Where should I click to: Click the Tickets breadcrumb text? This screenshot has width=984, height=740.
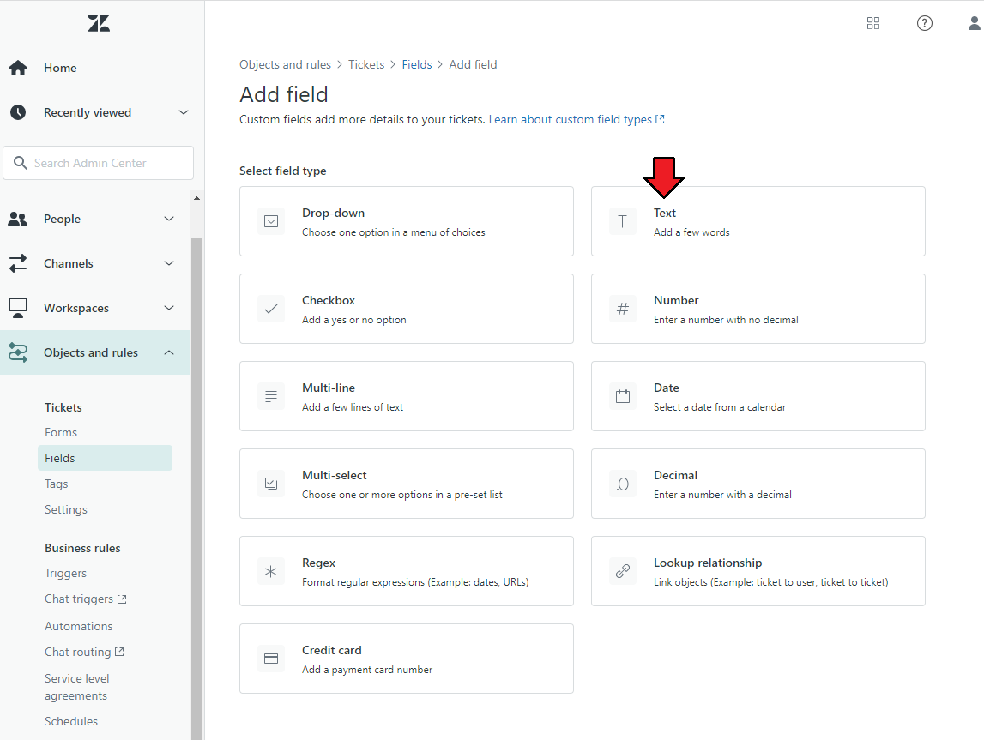click(366, 64)
